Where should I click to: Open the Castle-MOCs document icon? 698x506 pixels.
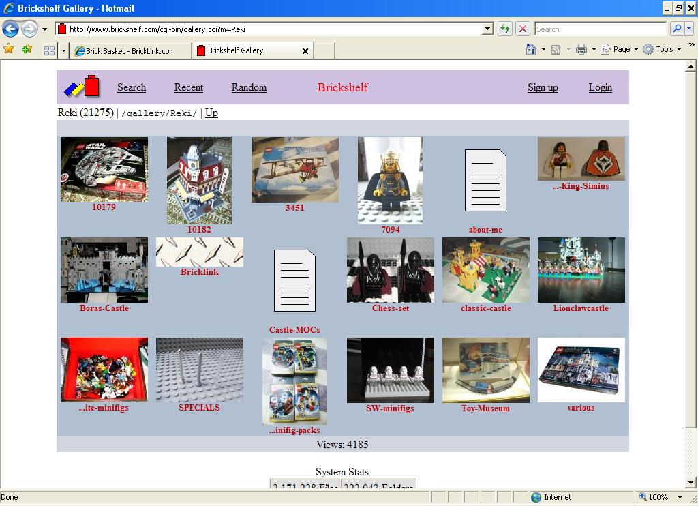294,280
